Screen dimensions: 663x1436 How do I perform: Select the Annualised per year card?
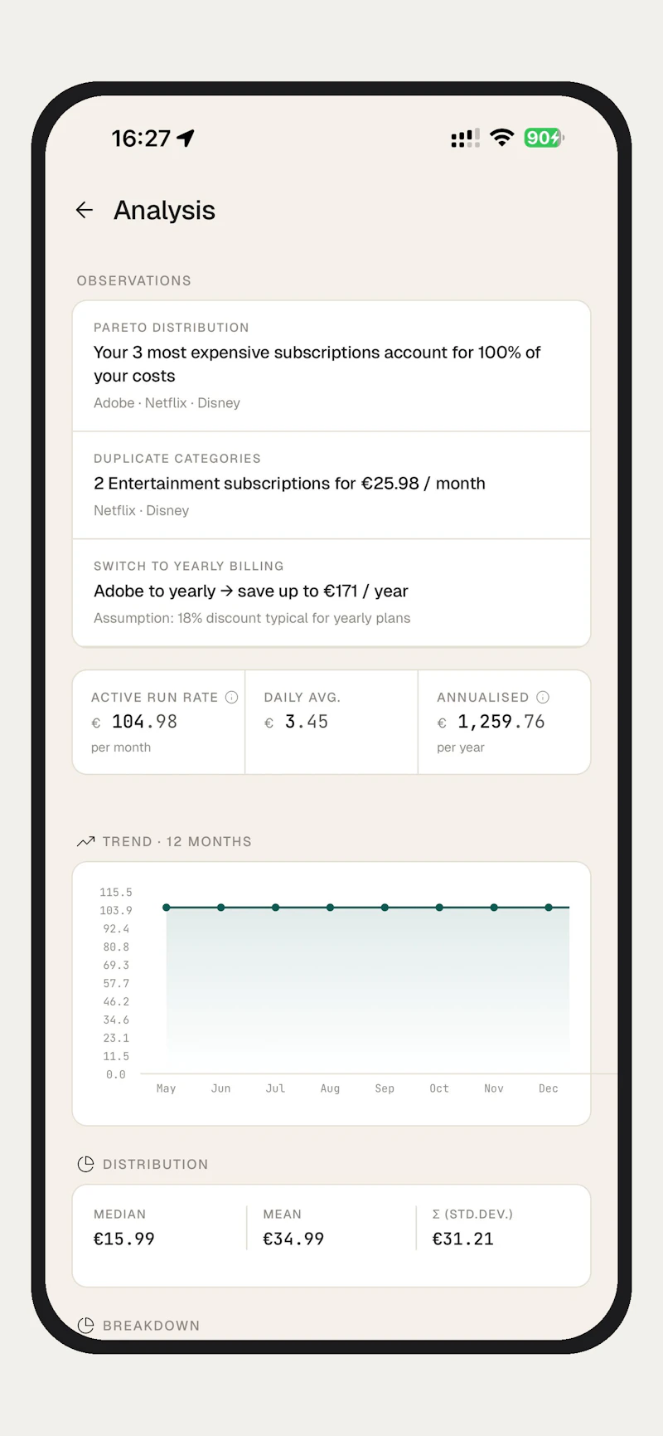pyautogui.click(x=505, y=722)
